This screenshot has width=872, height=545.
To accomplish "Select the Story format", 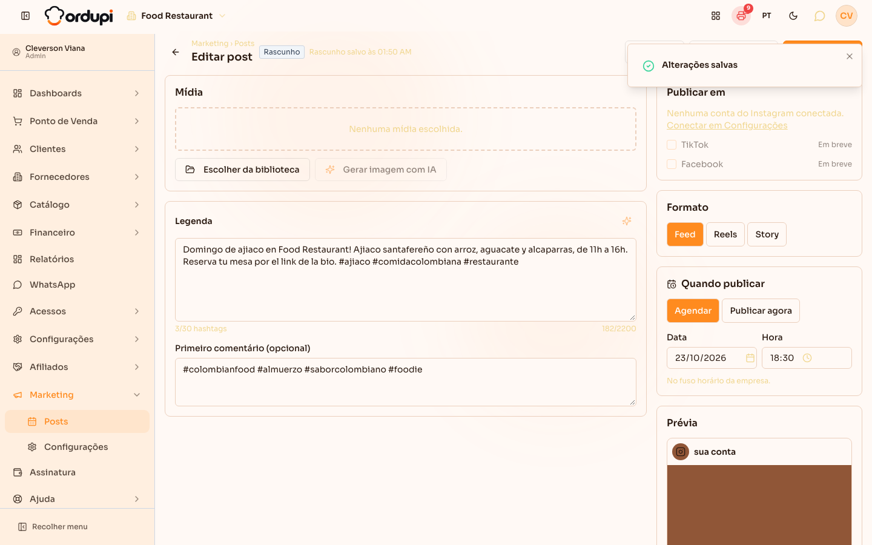I will 767,234.
